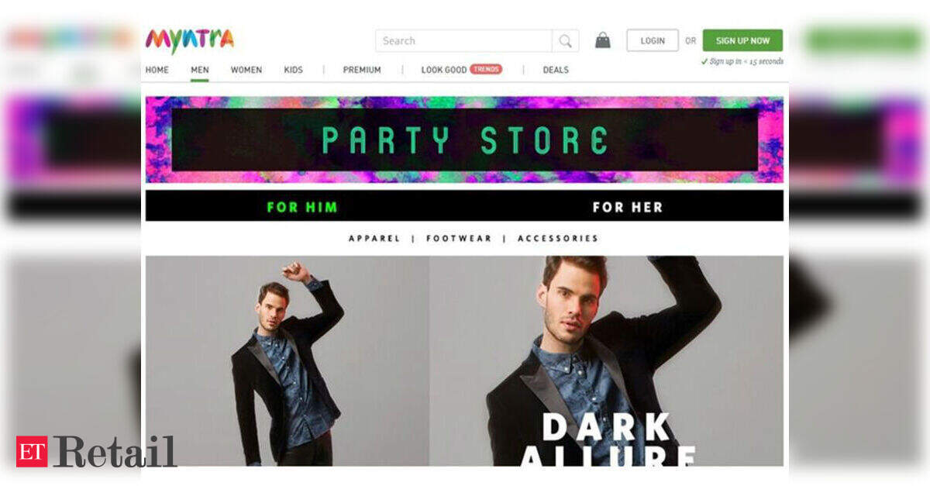Click into the Search text field
The width and height of the screenshot is (930, 486).
pyautogui.click(x=464, y=41)
